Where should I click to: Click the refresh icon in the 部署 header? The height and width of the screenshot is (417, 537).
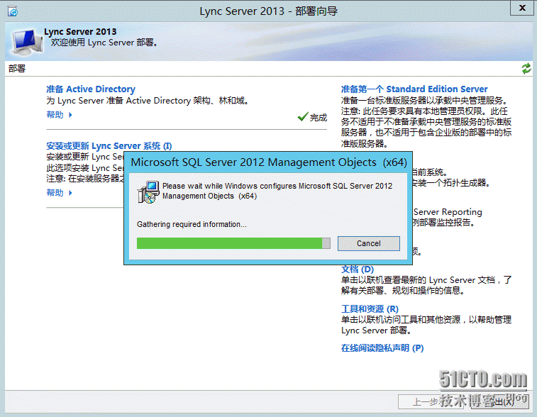click(x=526, y=69)
